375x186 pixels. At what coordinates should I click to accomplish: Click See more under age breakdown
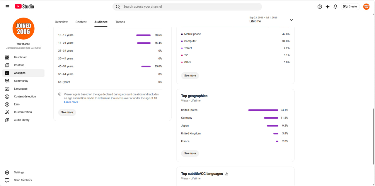[x=67, y=112]
